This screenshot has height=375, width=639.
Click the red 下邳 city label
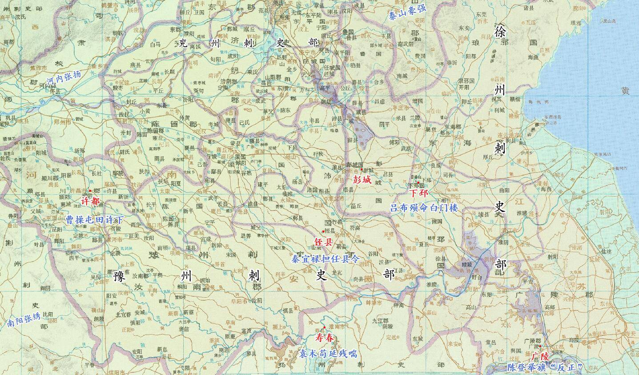[418, 193]
